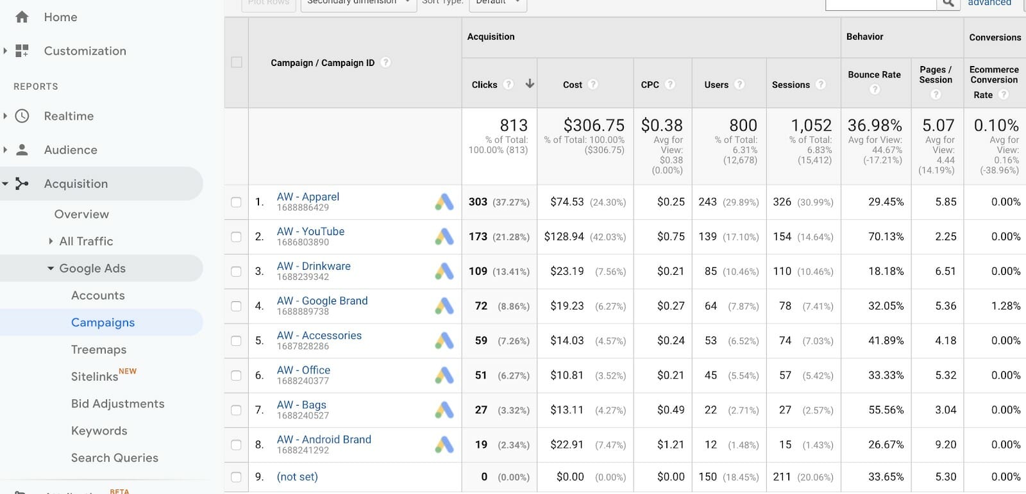Click the advanced filter link

(989, 3)
